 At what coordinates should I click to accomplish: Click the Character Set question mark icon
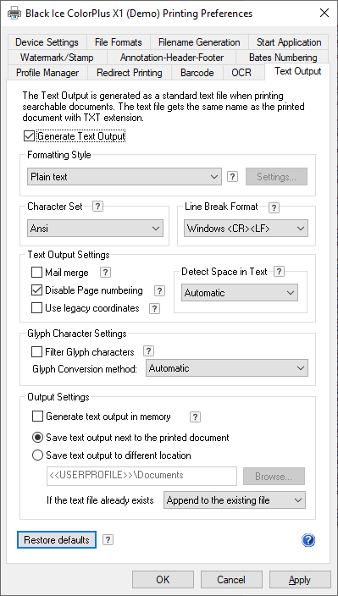pyautogui.click(x=98, y=207)
